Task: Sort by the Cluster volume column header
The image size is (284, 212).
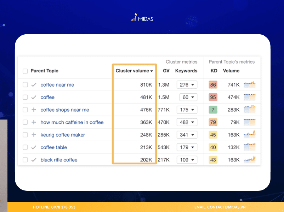Action: pyautogui.click(x=134, y=71)
